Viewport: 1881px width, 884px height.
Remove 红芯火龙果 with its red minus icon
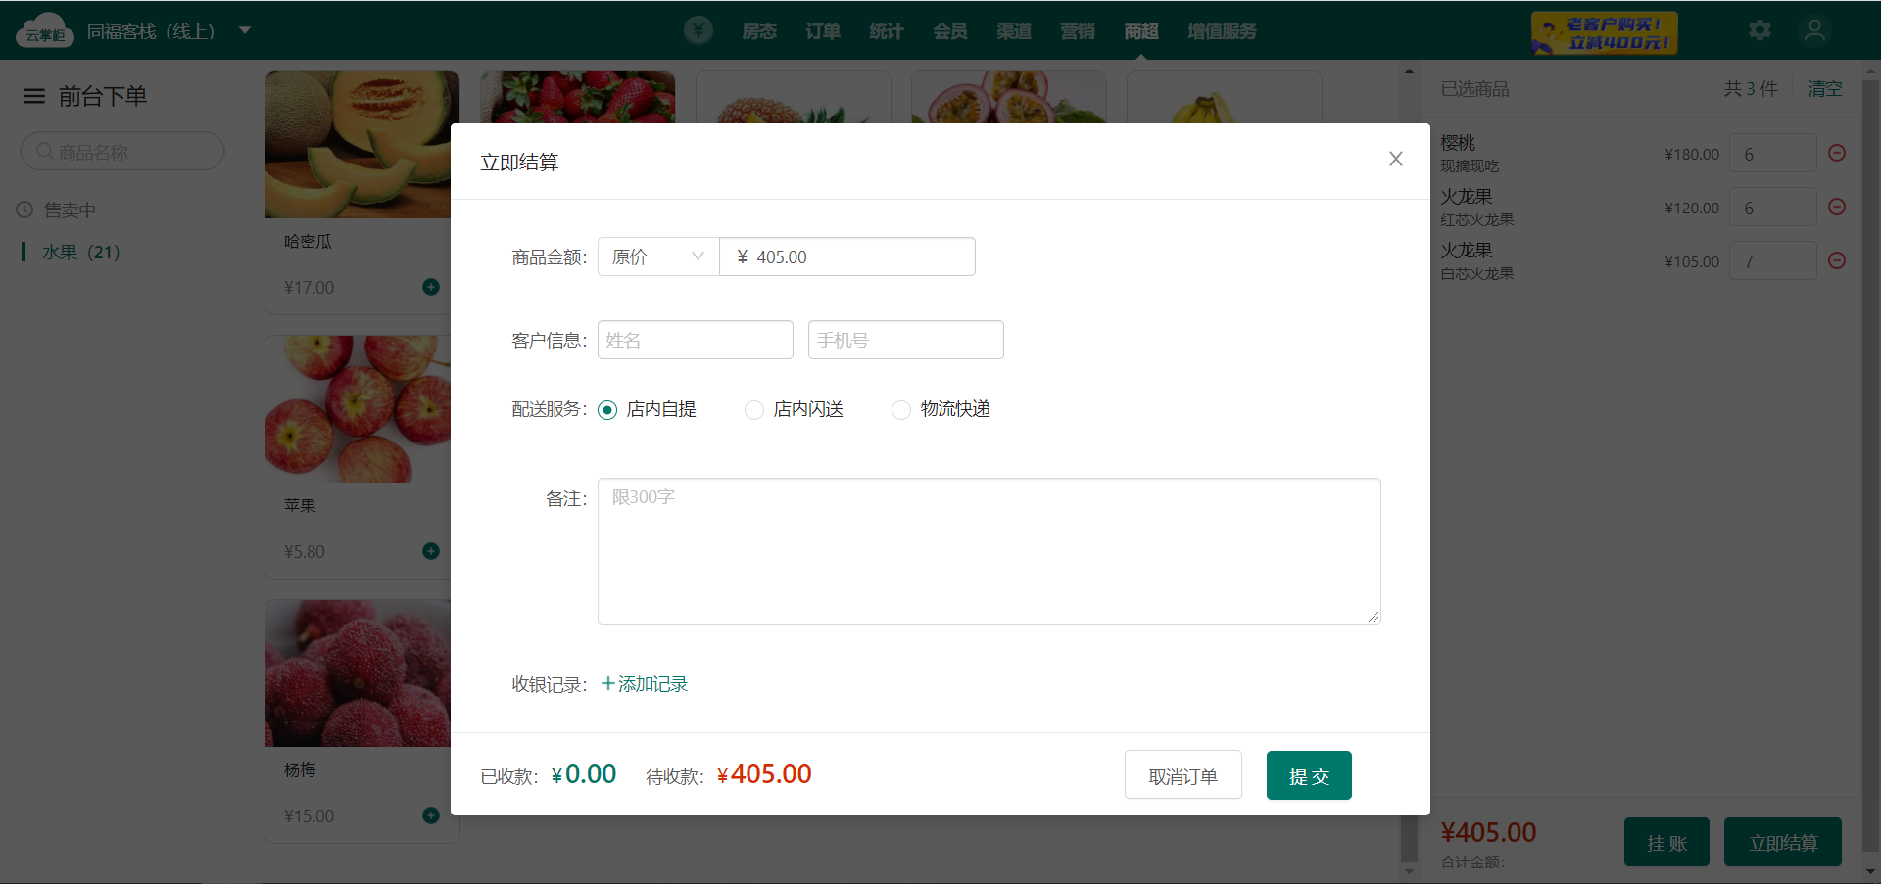click(x=1837, y=207)
